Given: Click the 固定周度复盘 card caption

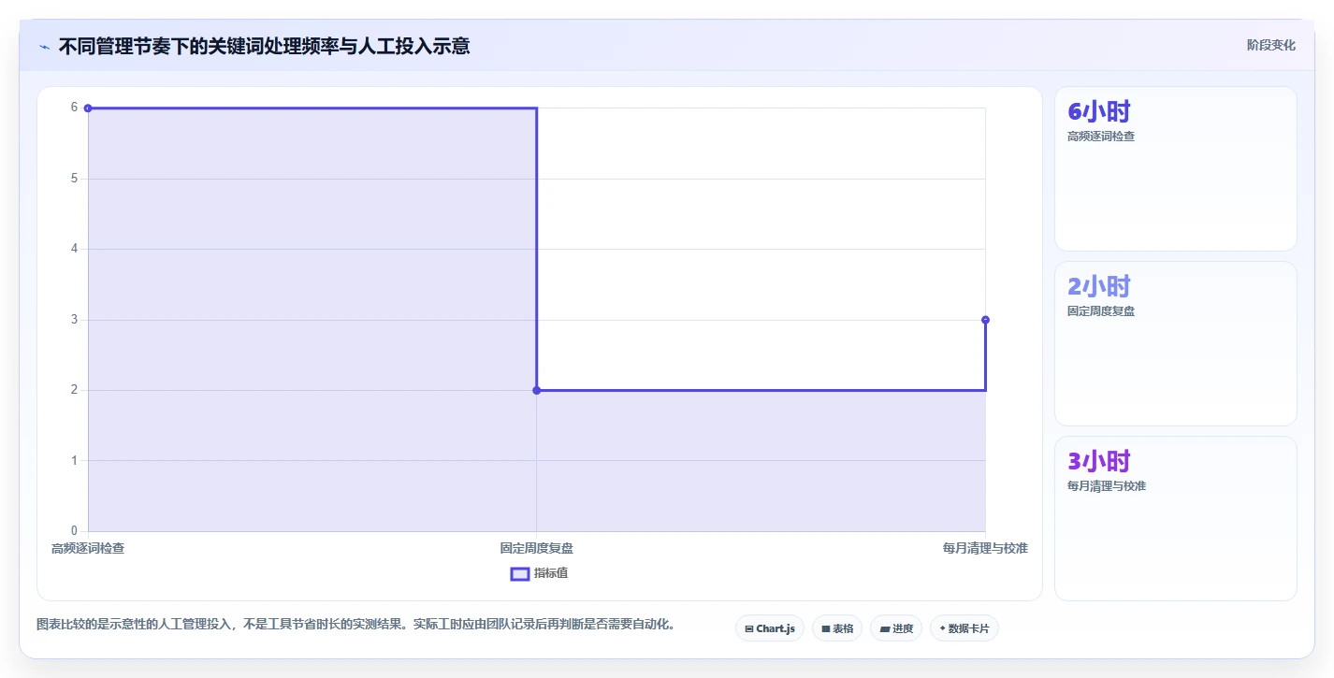Looking at the screenshot, I should click(1101, 311).
